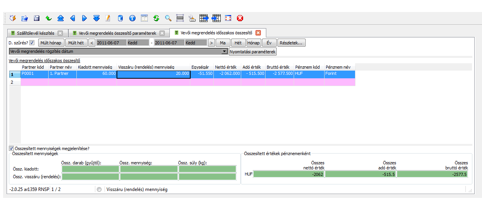Click the red circle X toolbar icon
The height and width of the screenshot is (201, 482).
pos(240,18)
